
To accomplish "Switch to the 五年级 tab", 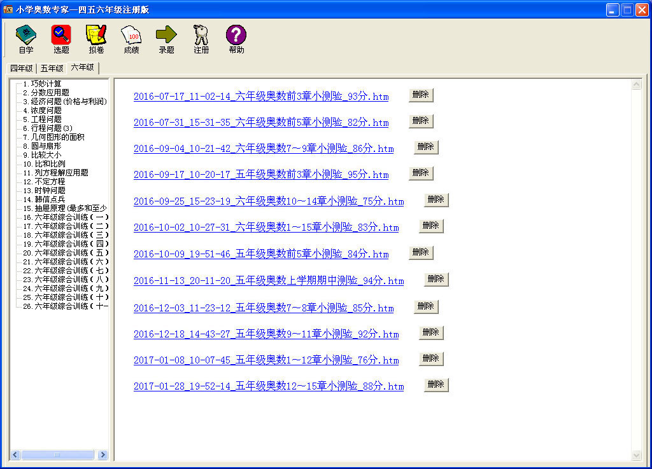I will [x=52, y=69].
